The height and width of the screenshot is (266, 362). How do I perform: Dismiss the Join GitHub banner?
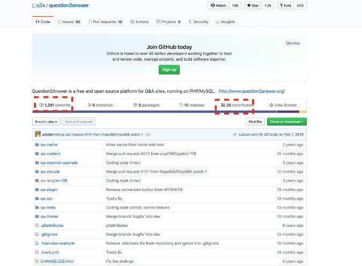pos(293,43)
